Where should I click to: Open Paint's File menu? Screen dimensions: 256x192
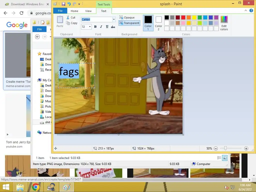tap(60, 11)
